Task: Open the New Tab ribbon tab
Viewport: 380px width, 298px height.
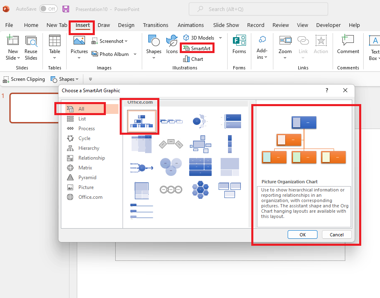Action: click(57, 25)
